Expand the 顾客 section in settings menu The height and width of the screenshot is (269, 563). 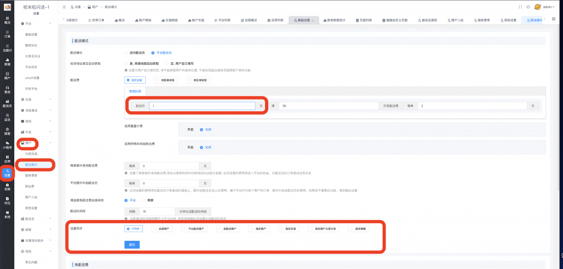click(x=50, y=229)
